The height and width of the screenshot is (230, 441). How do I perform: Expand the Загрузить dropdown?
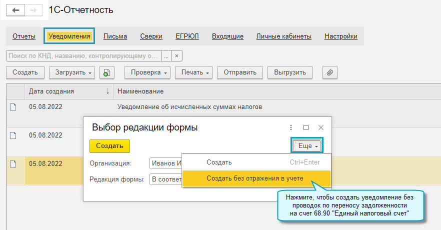coord(72,72)
